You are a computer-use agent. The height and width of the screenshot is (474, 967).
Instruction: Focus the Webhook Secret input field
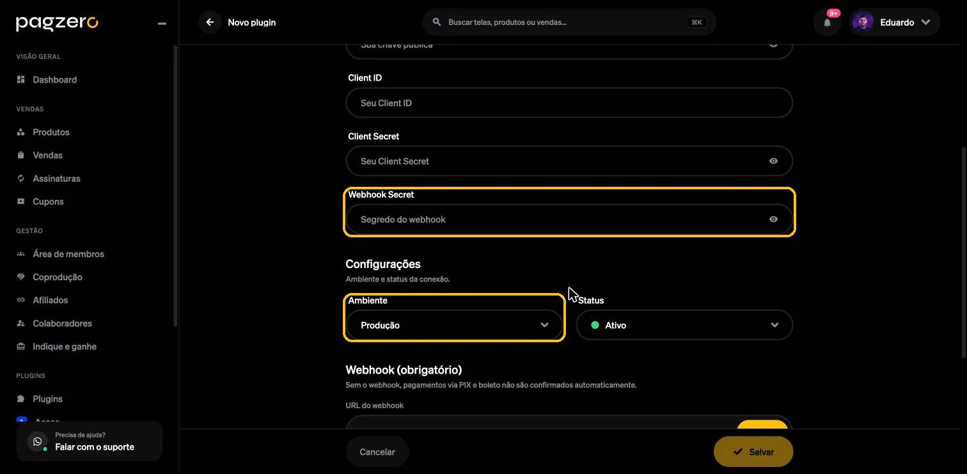(569, 219)
